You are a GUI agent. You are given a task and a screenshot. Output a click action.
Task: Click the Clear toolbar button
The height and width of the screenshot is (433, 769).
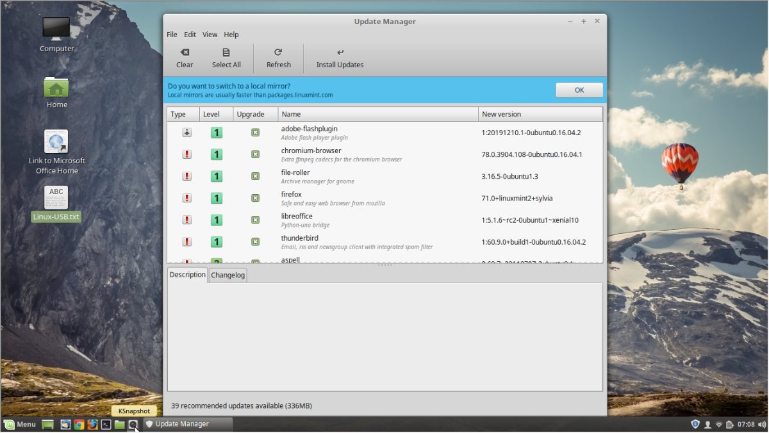pos(185,58)
